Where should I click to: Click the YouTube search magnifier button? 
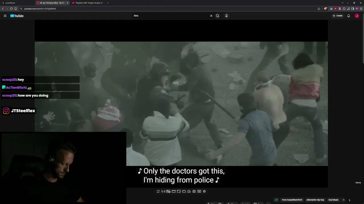tap(218, 16)
